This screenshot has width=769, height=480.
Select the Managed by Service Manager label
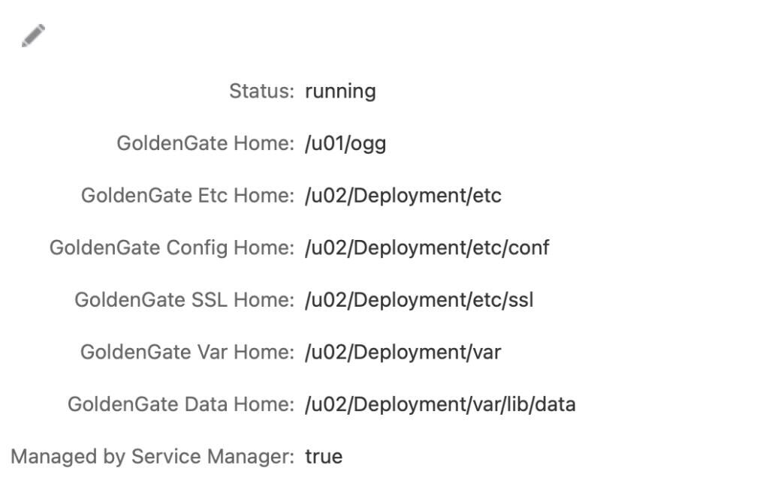click(146, 456)
